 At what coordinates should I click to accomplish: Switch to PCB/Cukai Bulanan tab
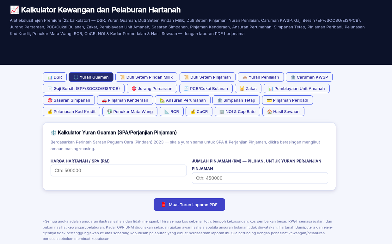(206, 88)
